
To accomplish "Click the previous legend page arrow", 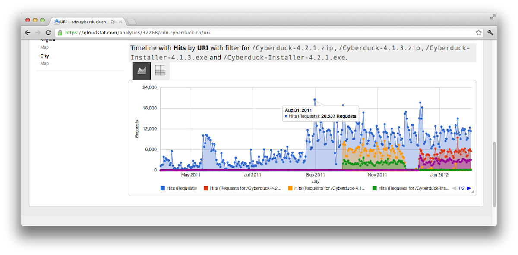I will (454, 188).
